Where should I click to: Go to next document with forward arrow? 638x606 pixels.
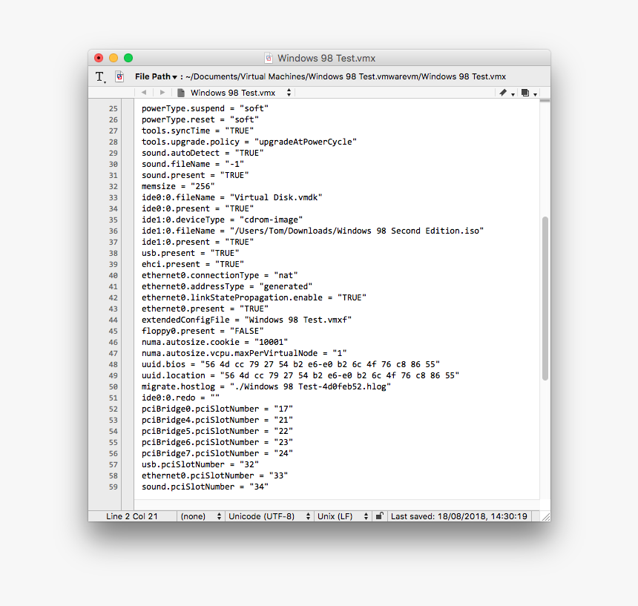point(162,93)
